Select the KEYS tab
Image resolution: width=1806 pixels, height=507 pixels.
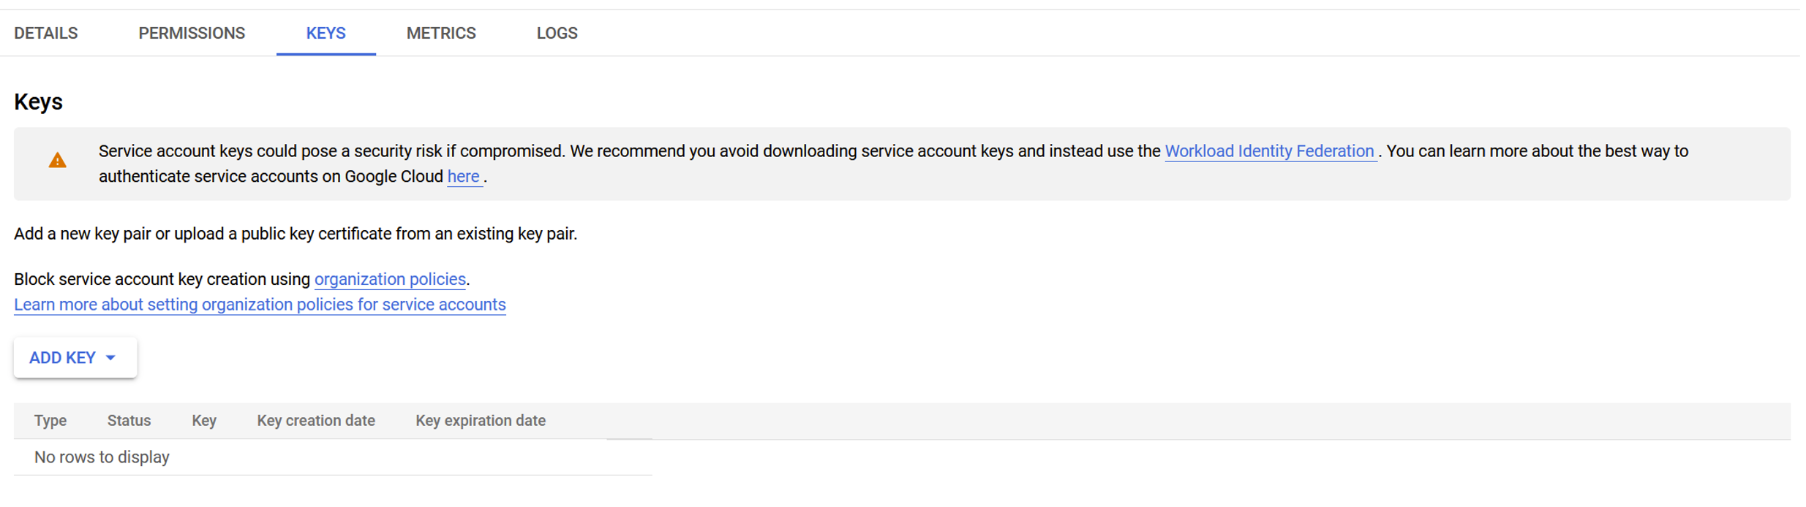[326, 34]
